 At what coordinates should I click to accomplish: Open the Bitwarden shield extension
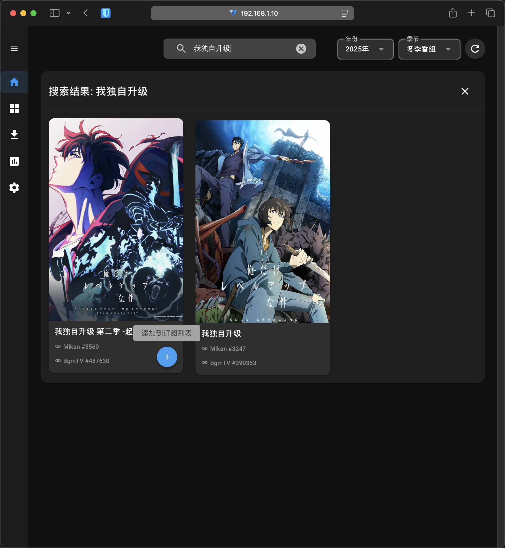tap(105, 13)
